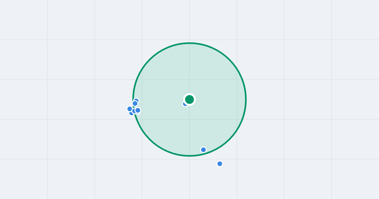
Task: Click the green radius outline at its topmost point
Action: (x=189, y=43)
